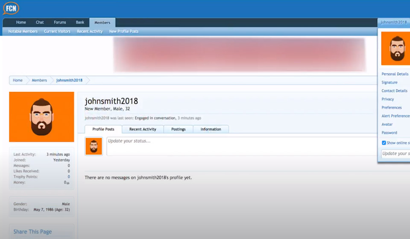
Task: Open the Members navigation tab
Action: click(102, 23)
